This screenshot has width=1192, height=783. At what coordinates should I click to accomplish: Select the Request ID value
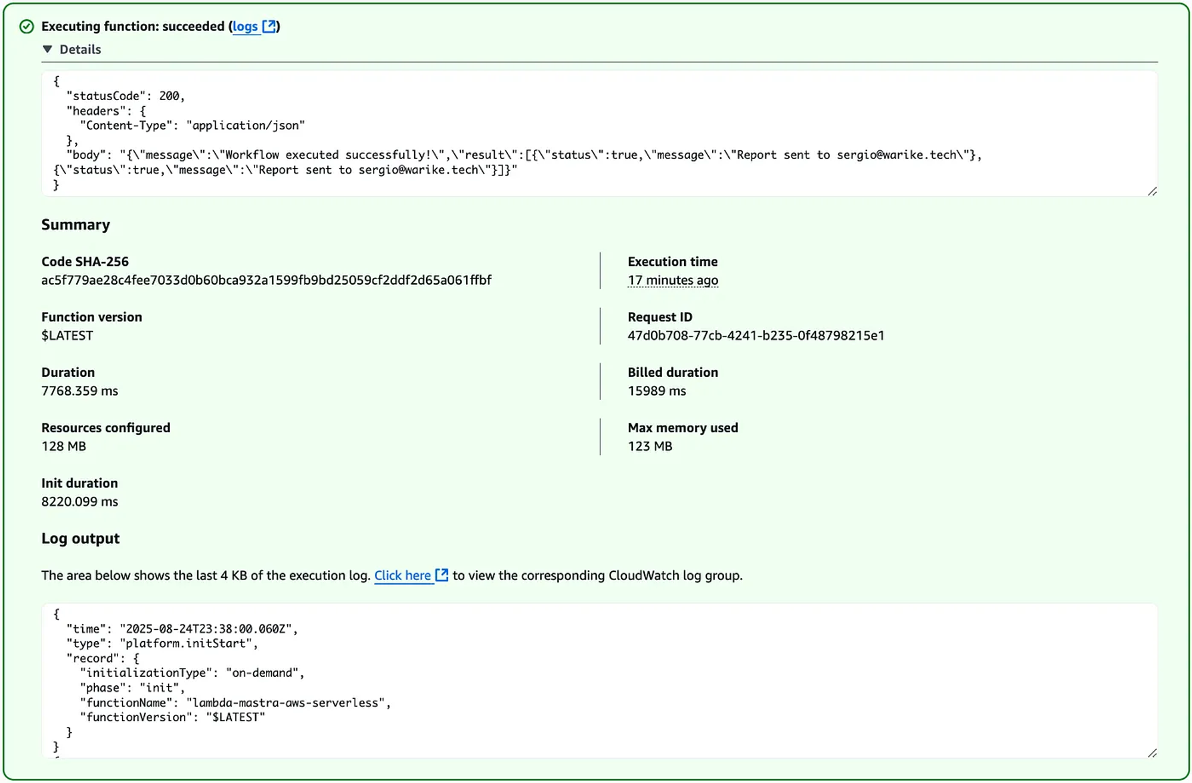click(x=755, y=336)
